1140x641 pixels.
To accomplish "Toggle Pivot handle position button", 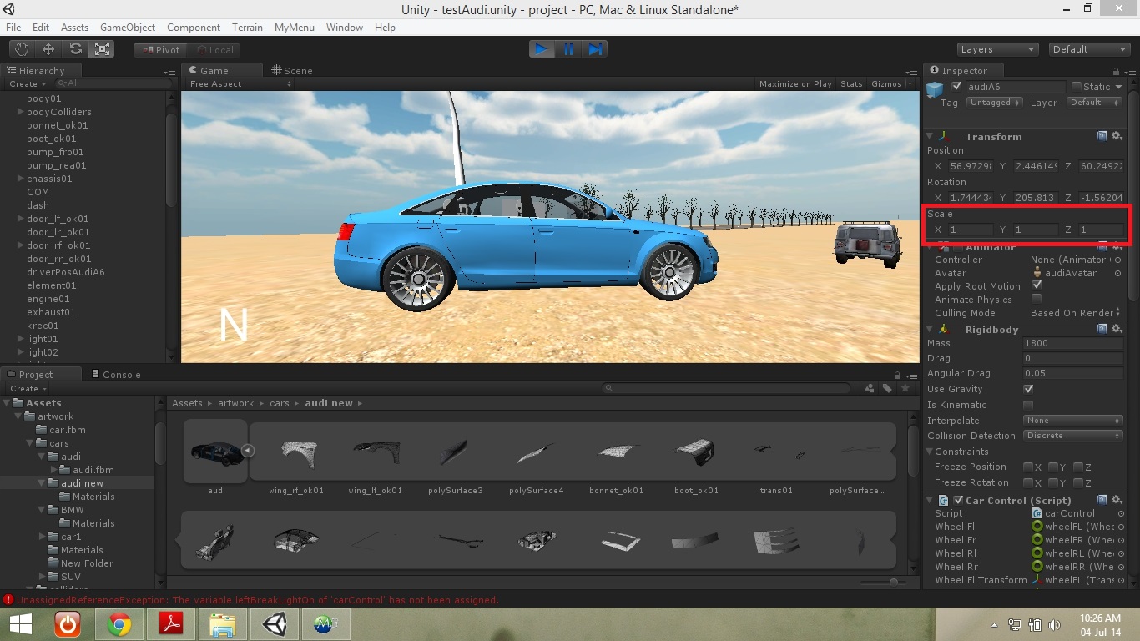I will point(160,50).
